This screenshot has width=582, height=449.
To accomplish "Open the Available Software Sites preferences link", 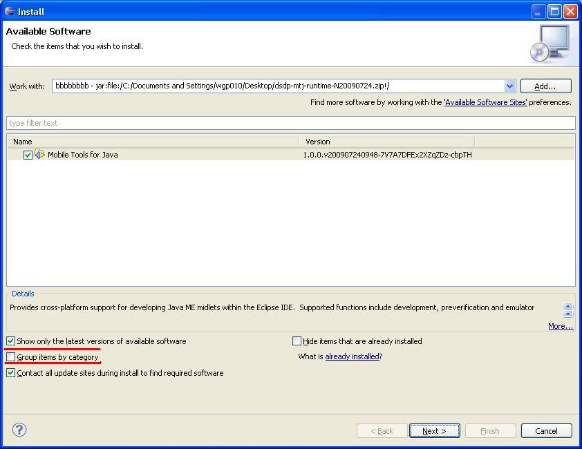I will (485, 102).
